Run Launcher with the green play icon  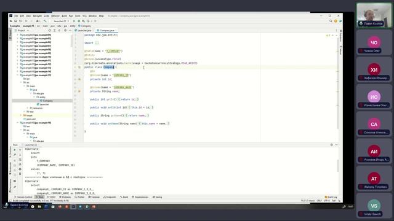pos(74,21)
